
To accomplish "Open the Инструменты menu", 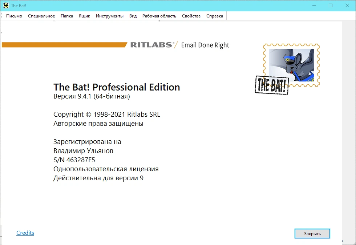I will pyautogui.click(x=110, y=16).
